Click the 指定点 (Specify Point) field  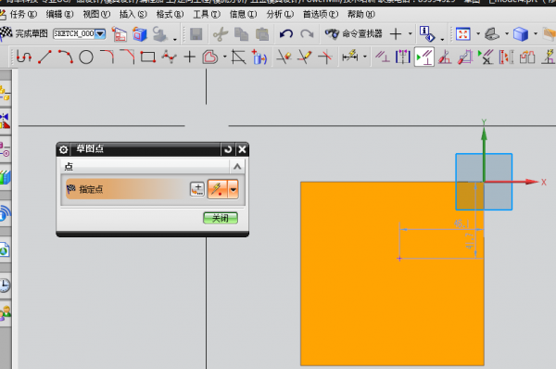click(127, 189)
